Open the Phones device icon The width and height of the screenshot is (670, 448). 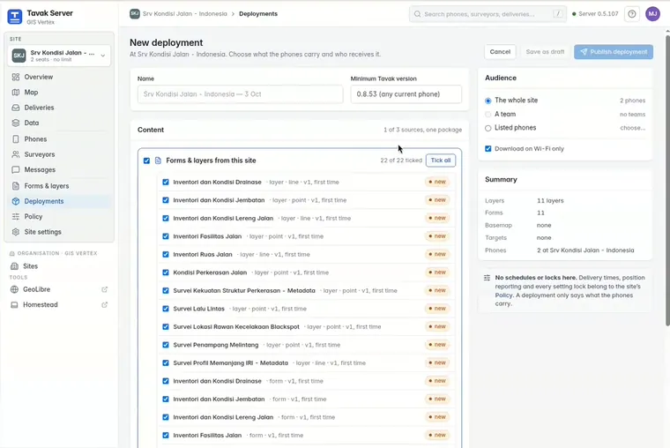point(16,139)
